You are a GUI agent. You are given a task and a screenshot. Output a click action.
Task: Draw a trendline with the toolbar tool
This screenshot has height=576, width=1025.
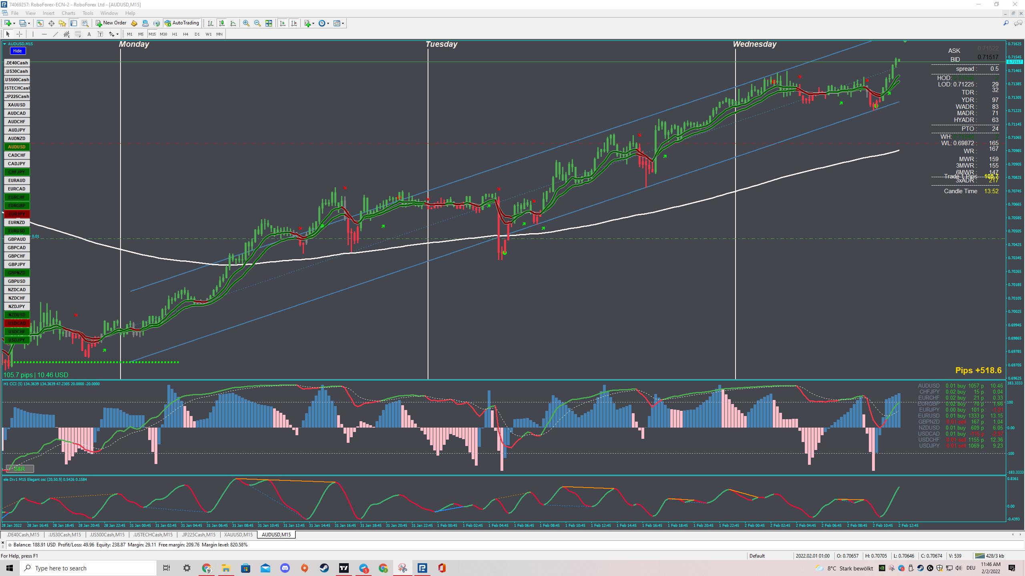point(56,34)
